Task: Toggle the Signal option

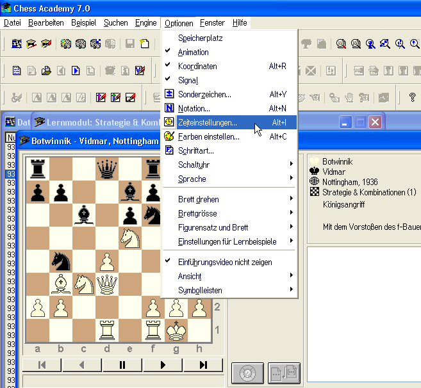Action: [230, 80]
